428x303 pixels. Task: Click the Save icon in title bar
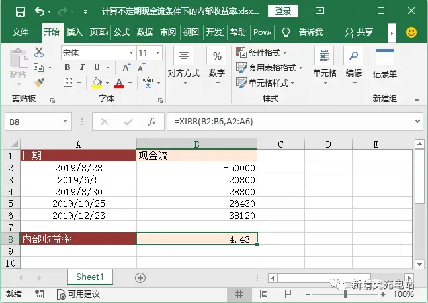pyautogui.click(x=21, y=11)
